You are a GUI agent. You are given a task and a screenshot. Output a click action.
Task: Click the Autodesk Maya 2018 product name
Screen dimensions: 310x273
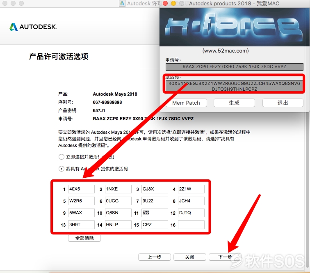click(115, 94)
